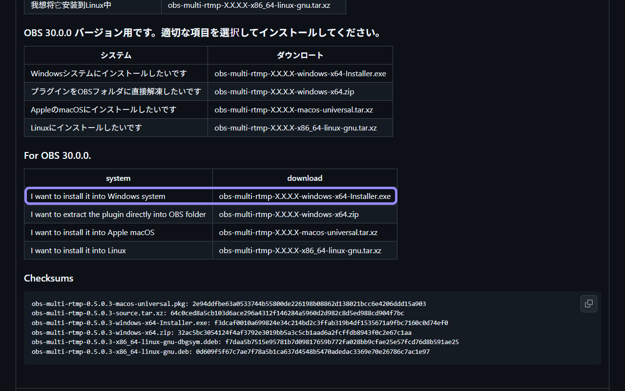Click 'Windowsシステムにインストールしたいです' cell

[x=116, y=74]
